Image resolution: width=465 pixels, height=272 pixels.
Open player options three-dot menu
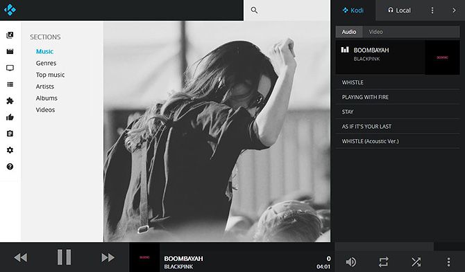(x=448, y=262)
